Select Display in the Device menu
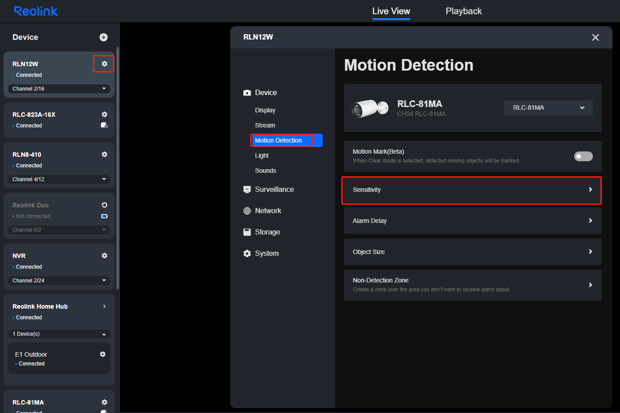This screenshot has height=413, width=620. pos(265,110)
